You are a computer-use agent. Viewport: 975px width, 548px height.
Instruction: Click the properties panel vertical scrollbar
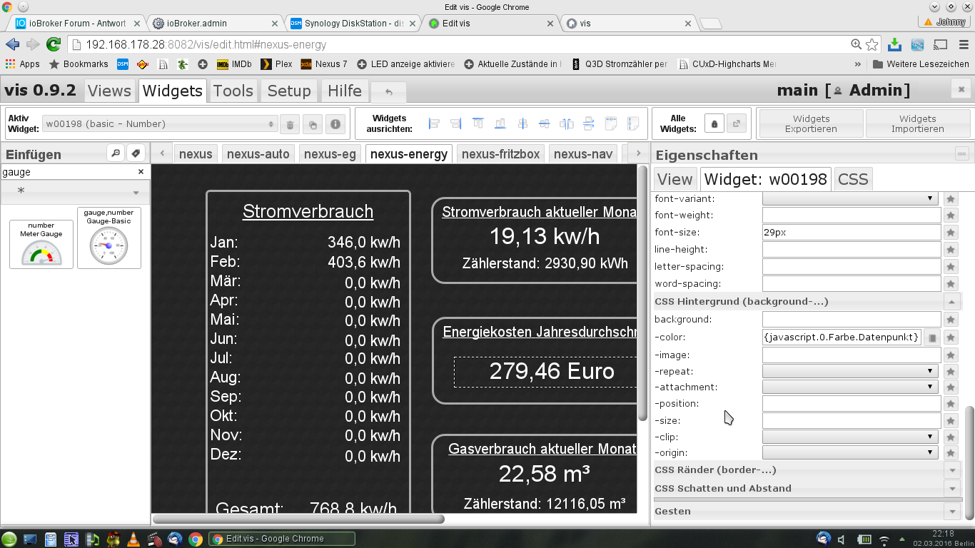click(x=969, y=462)
